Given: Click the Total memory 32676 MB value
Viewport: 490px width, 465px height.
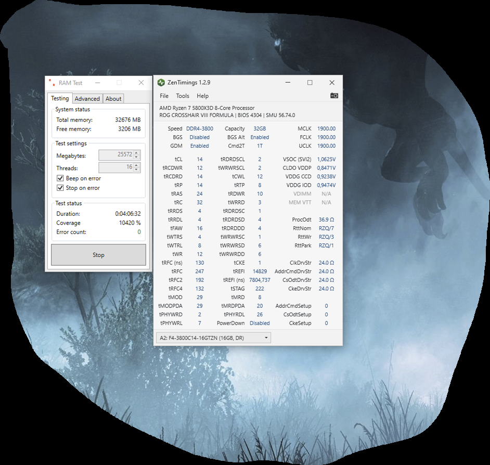Looking at the screenshot, I should click(128, 120).
